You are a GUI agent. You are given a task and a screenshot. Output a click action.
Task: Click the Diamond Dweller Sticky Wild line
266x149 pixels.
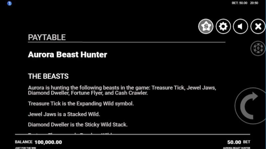point(78,125)
